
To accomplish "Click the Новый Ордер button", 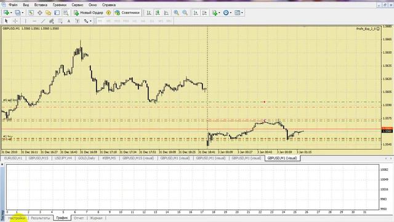I will click(89, 12).
